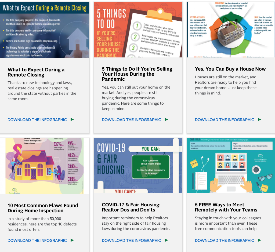Download the Selling Your House infographic
This screenshot has height=252, width=275.
click(131, 120)
